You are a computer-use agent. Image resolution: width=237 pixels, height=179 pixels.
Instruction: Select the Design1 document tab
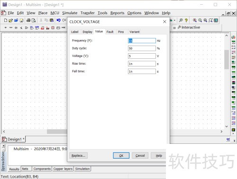click(x=13, y=139)
